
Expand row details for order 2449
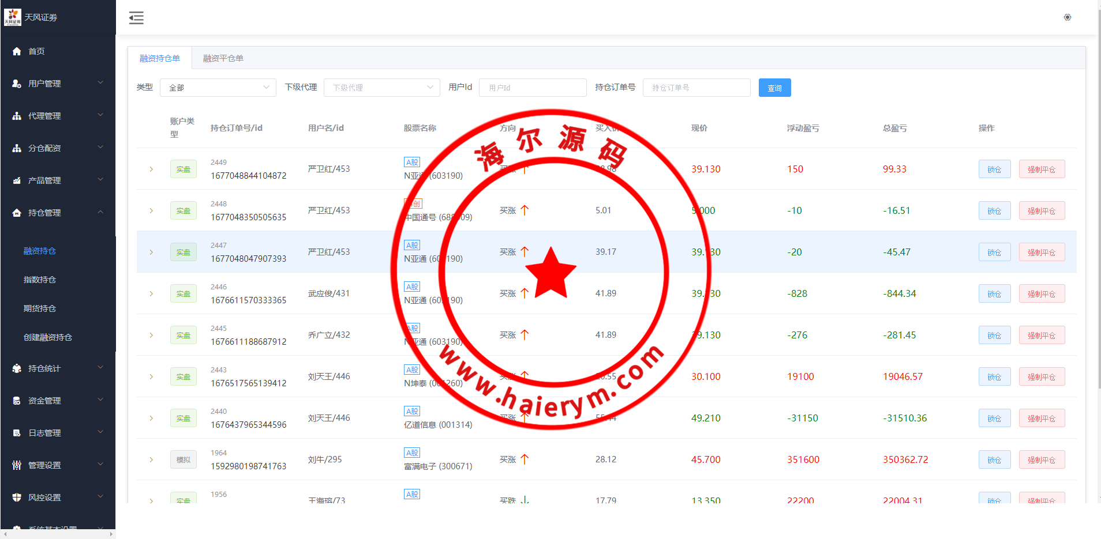(151, 169)
